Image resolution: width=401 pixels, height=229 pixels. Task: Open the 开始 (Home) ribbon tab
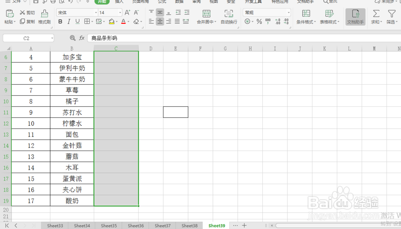(102, 2)
